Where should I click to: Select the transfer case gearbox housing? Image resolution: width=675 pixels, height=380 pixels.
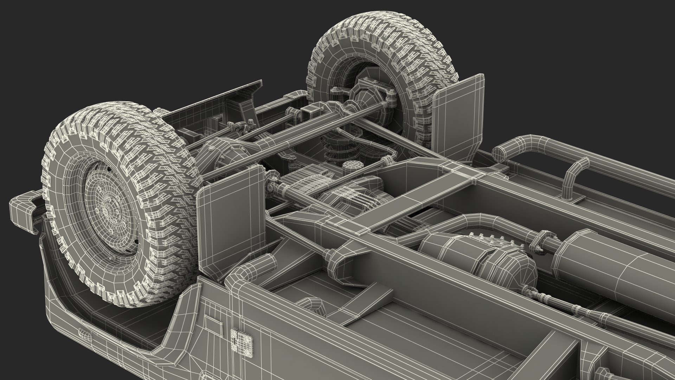pyautogui.click(x=513, y=269)
